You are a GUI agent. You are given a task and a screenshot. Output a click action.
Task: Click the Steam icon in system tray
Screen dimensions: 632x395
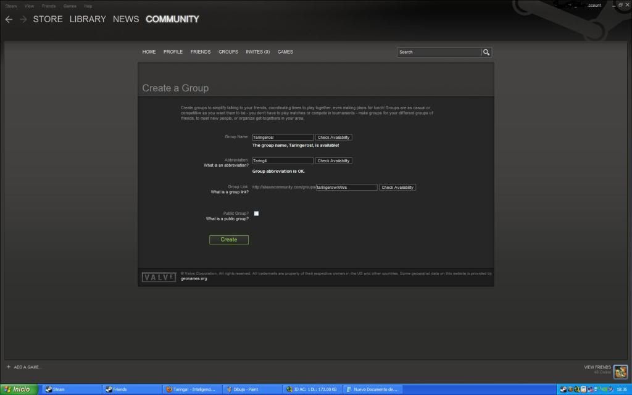point(563,389)
